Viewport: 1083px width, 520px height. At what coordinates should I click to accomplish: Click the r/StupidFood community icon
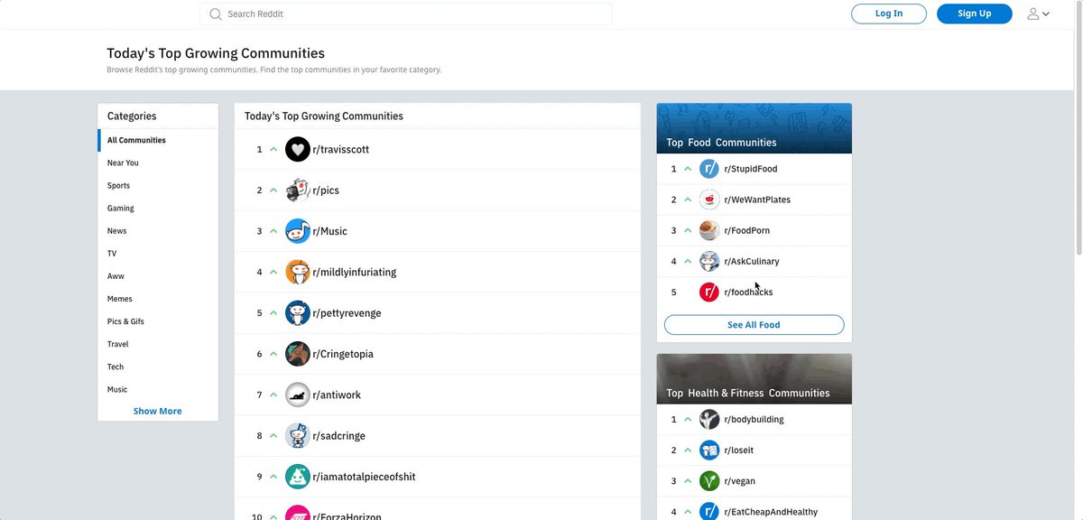point(709,169)
